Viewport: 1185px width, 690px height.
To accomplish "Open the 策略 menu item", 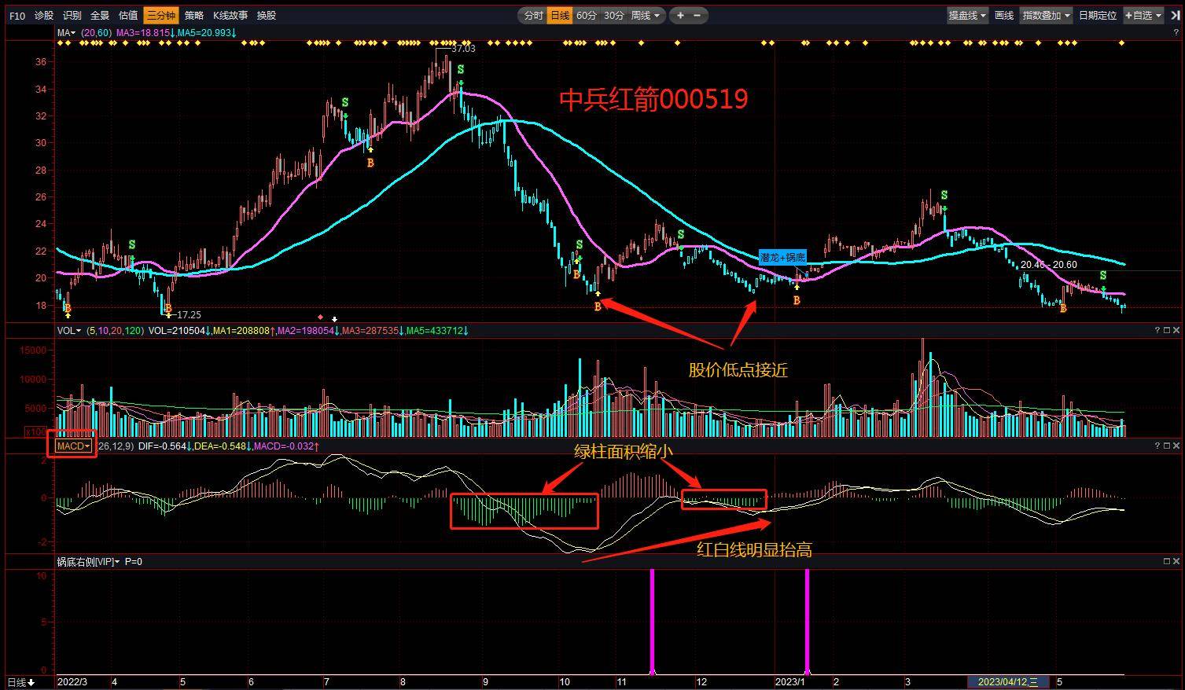I will tap(194, 15).
